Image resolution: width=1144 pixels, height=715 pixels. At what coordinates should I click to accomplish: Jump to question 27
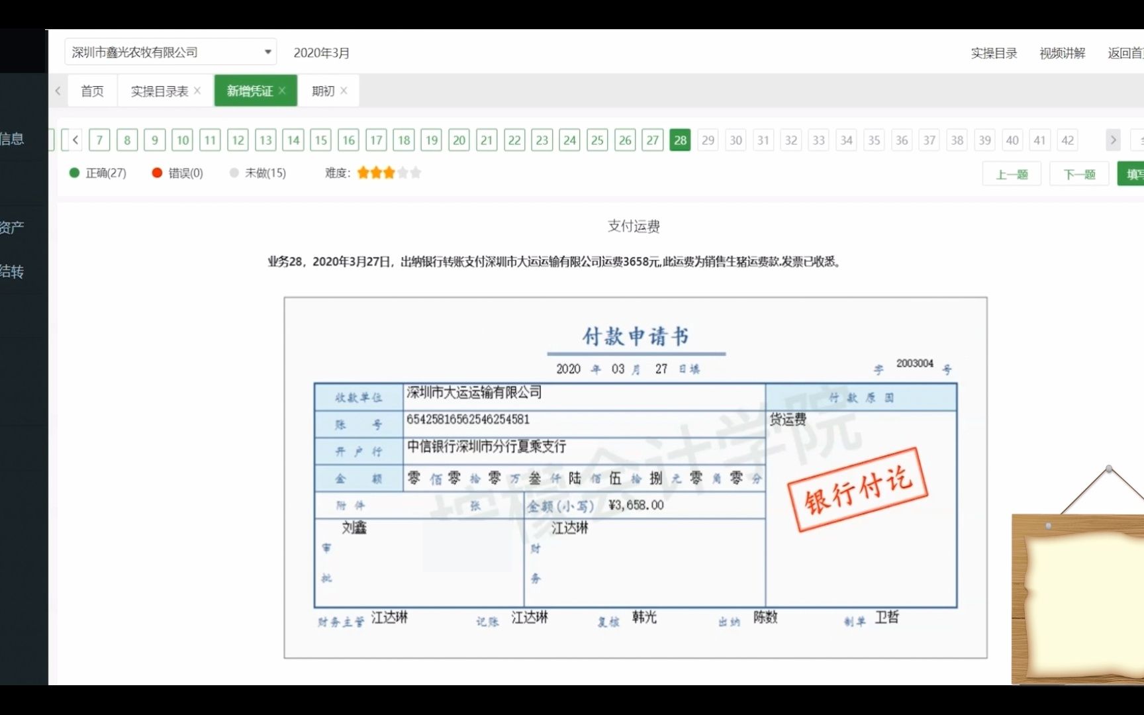pos(653,140)
